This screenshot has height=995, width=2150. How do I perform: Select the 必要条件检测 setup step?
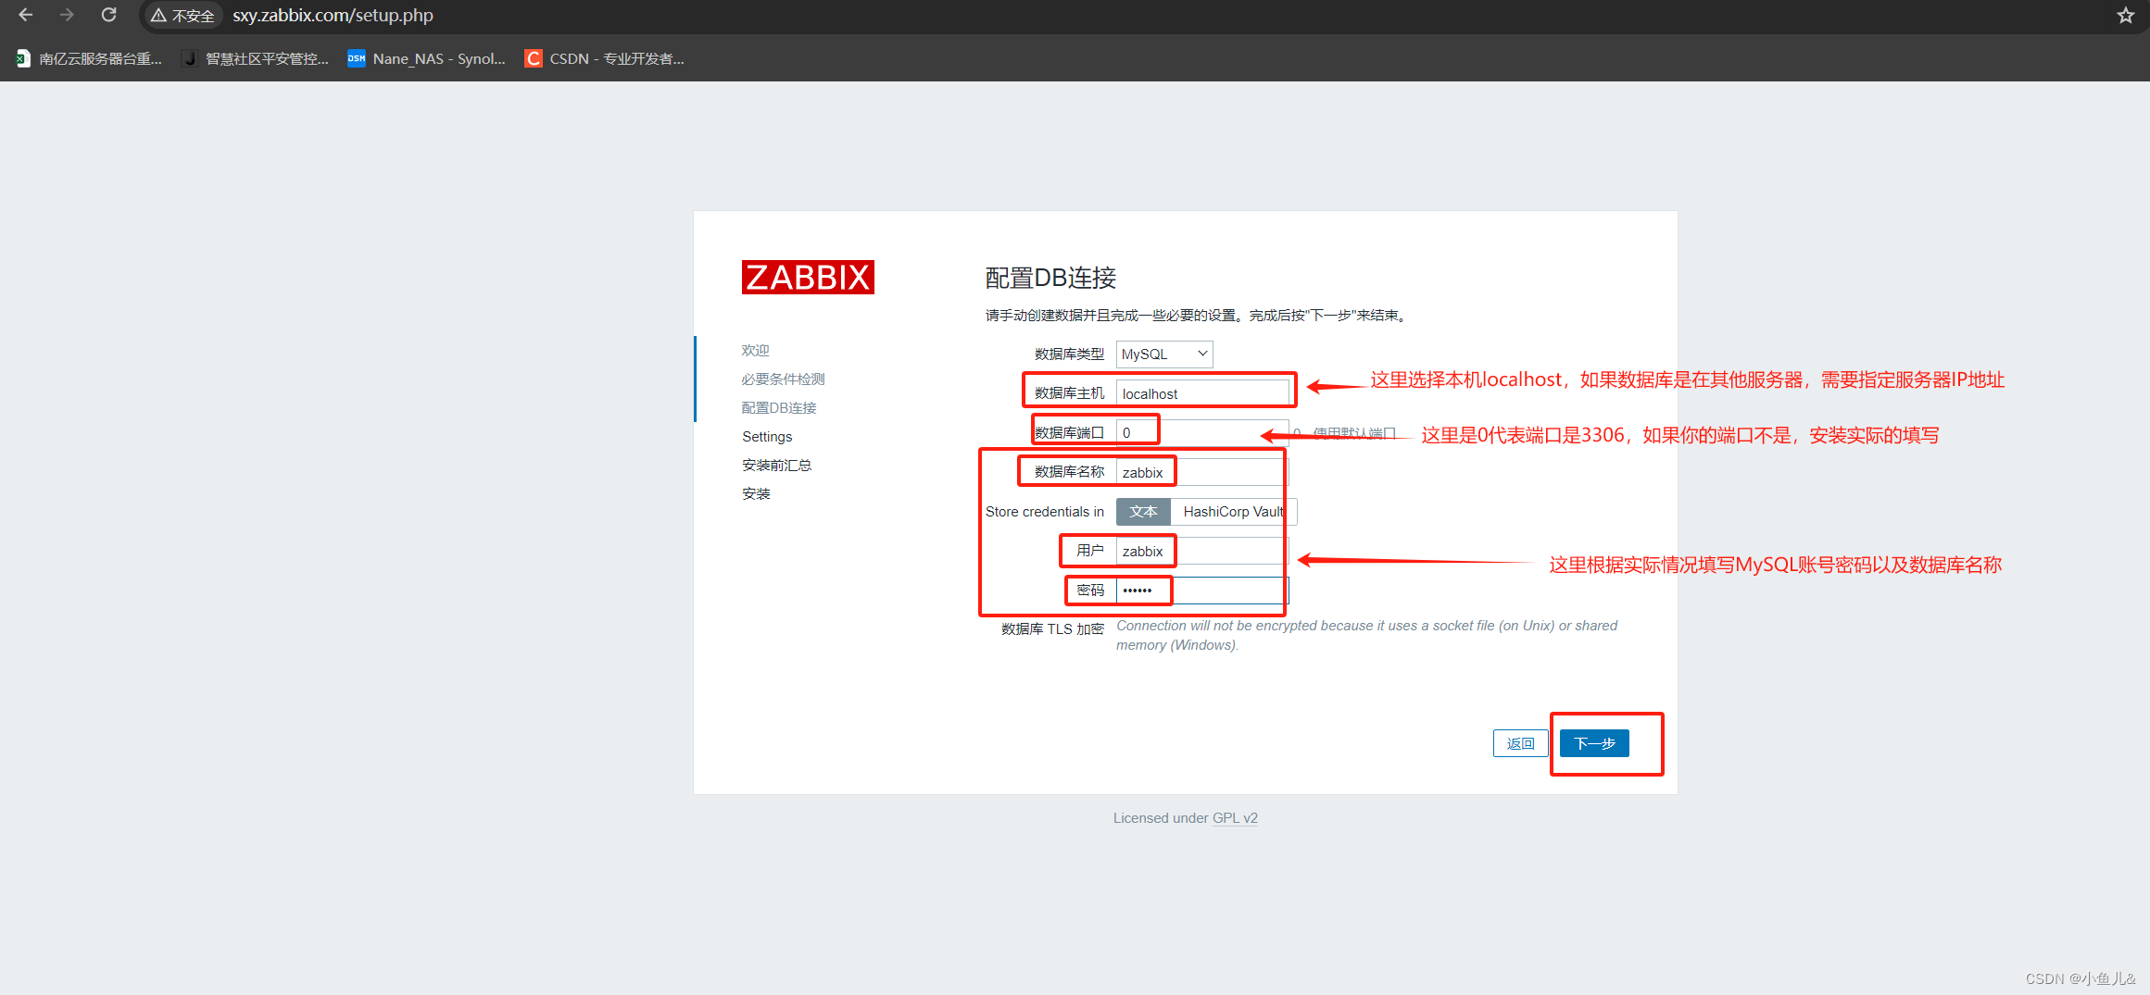coord(783,379)
